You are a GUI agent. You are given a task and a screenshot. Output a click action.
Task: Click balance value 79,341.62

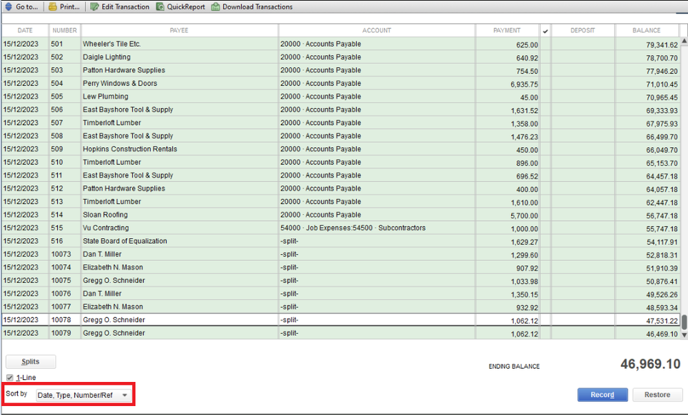[662, 45]
